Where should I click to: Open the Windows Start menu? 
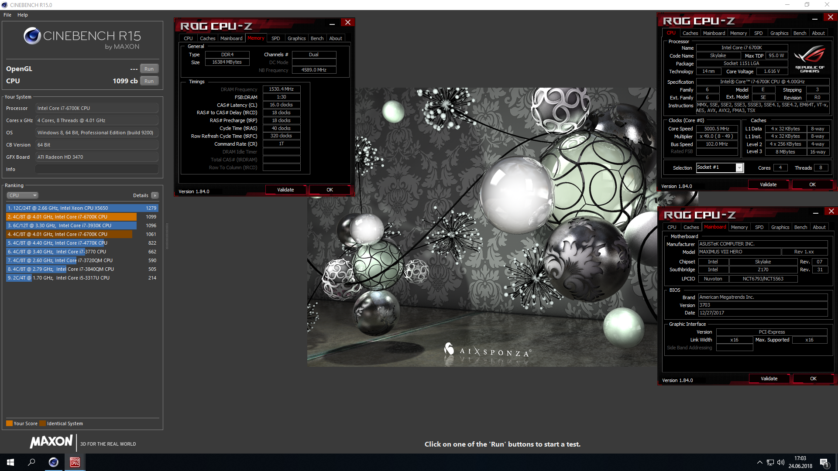point(10,462)
